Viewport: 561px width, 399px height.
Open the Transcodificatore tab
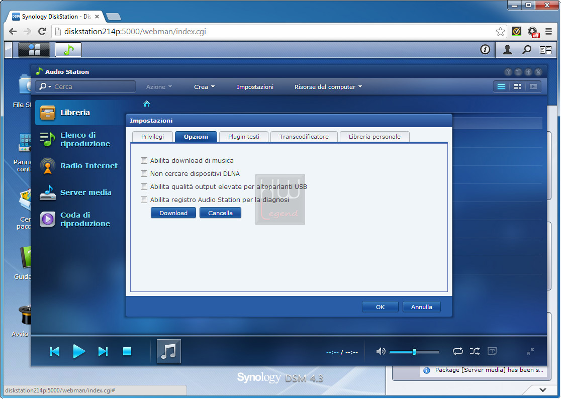[304, 137]
